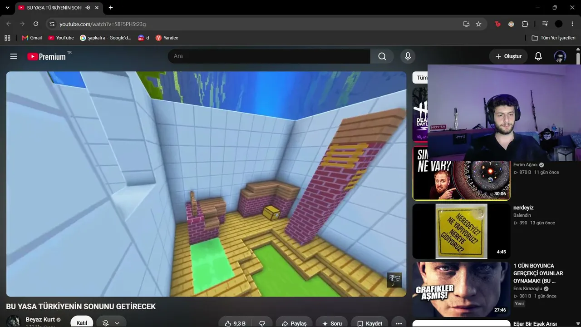The width and height of the screenshot is (581, 327).
Task: Open the 'd' bookmark
Action: point(143,38)
